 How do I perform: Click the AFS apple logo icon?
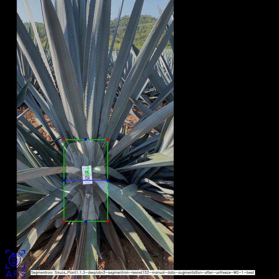click(15, 259)
